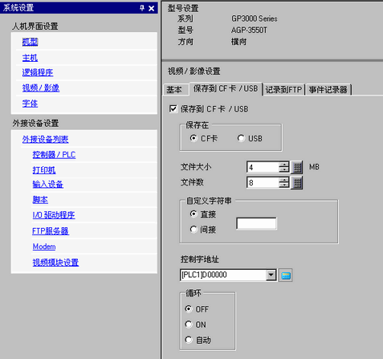Toggle the 保存到 CF卡 / USB checkbox
The image size is (383, 359).
pyautogui.click(x=173, y=109)
